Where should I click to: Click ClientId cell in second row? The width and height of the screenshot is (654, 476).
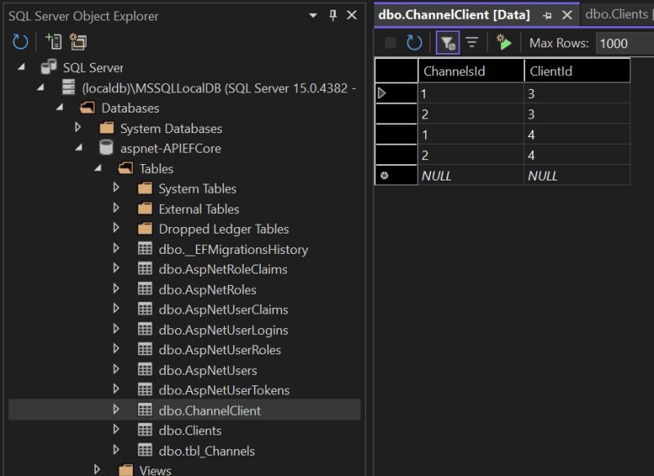coord(577,114)
